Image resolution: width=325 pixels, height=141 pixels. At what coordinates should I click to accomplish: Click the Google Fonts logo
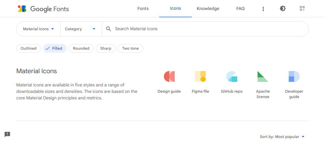click(x=43, y=9)
